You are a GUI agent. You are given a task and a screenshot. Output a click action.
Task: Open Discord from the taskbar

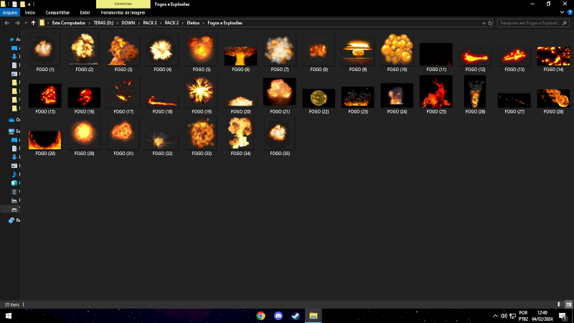278,316
